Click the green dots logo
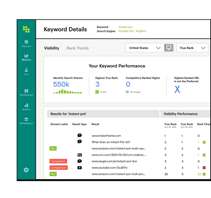 click(26, 29)
